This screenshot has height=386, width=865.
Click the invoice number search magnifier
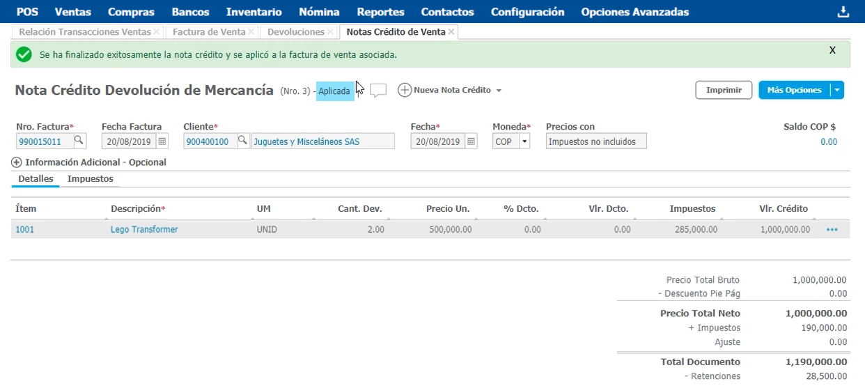coord(79,141)
